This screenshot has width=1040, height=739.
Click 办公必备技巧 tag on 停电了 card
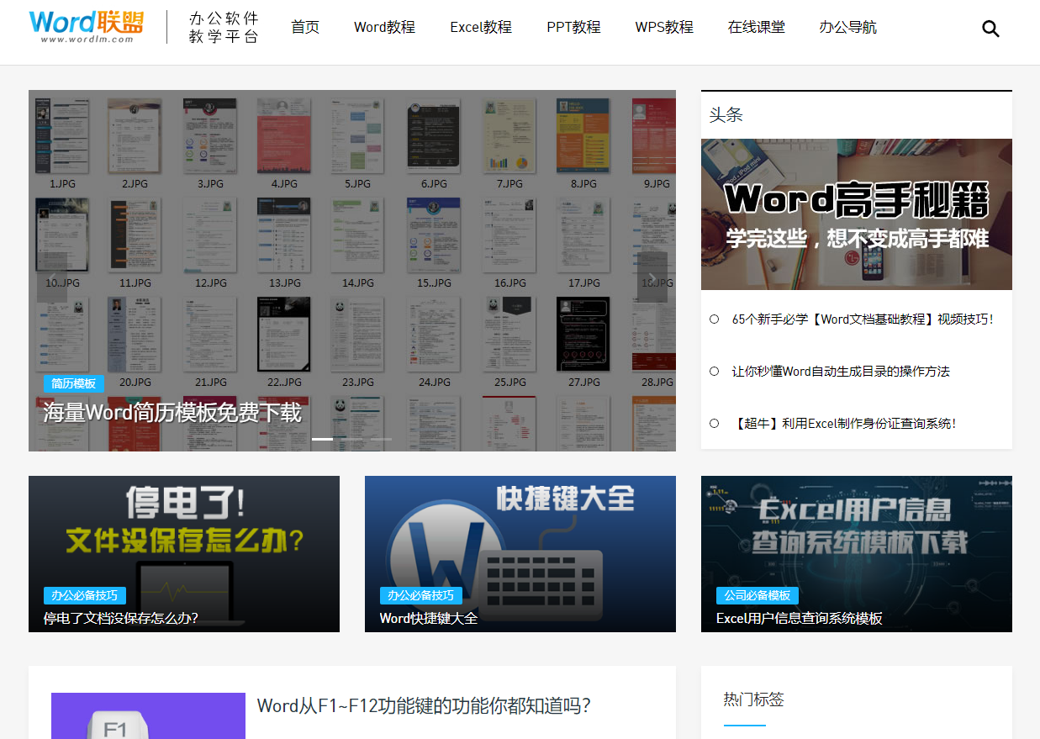tap(85, 595)
